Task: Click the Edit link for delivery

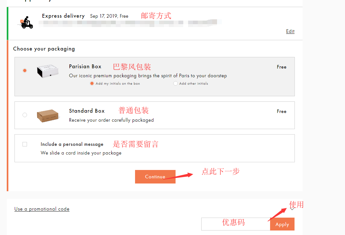Action: (x=290, y=31)
